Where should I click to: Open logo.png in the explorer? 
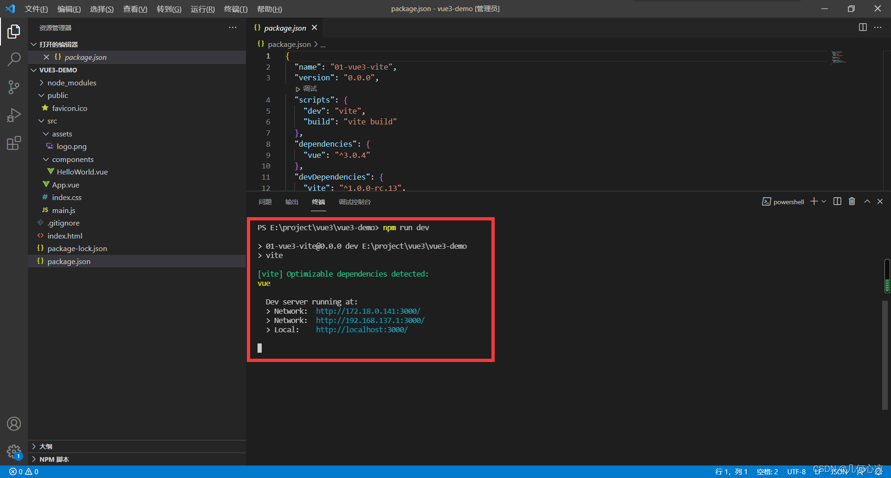[137, 146]
